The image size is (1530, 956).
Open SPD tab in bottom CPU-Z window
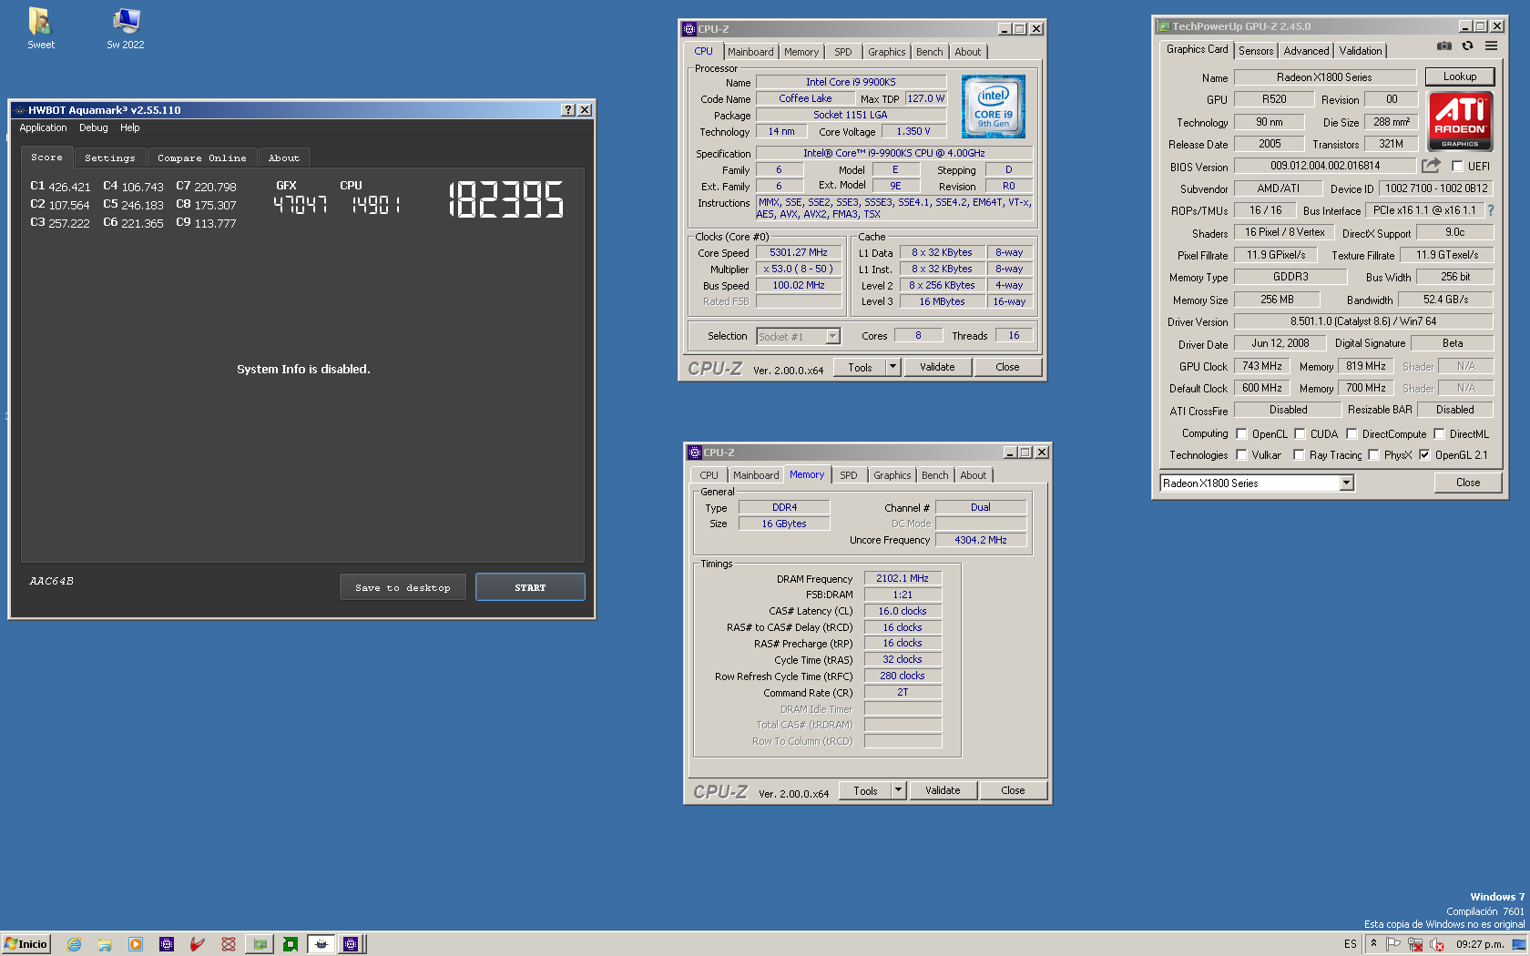pyautogui.click(x=849, y=475)
